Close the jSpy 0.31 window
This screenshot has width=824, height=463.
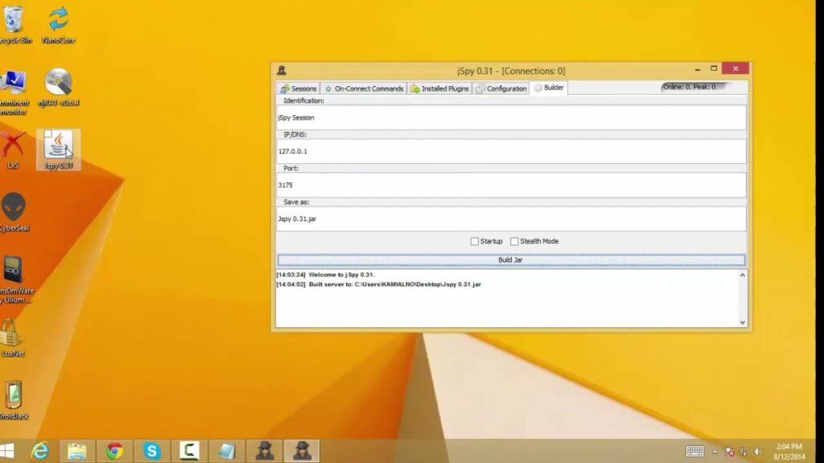click(735, 68)
